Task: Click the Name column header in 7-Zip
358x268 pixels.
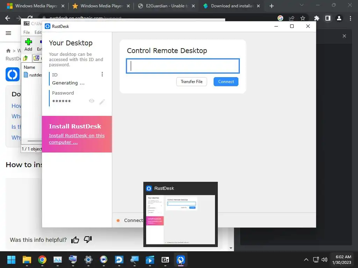Action: [x=29, y=67]
